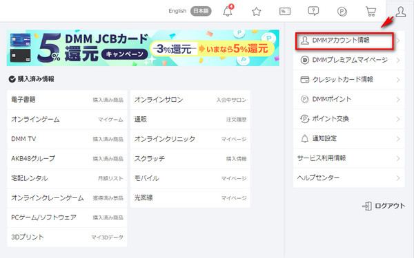
Task: Open the shopping cart icon
Action: point(371,11)
